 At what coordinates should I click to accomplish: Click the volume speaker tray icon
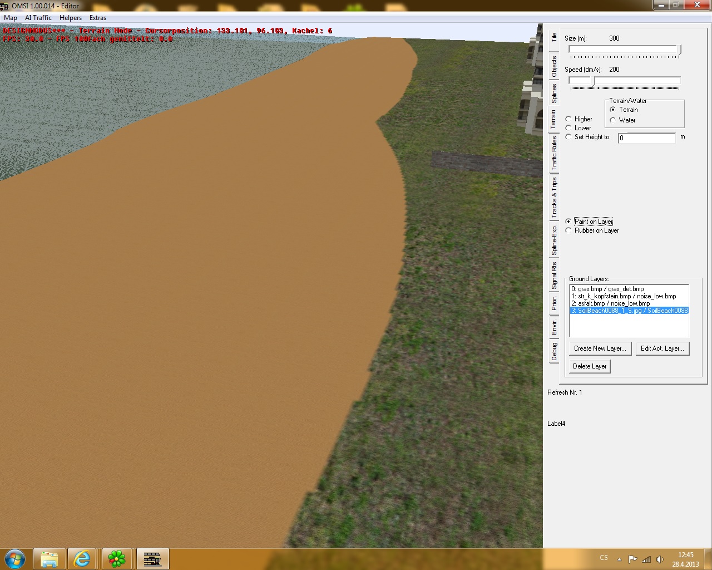pos(660,559)
